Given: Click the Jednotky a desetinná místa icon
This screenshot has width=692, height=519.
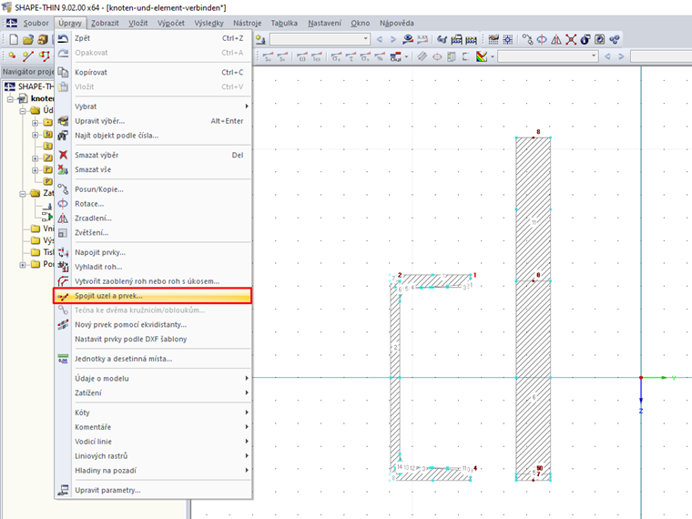Looking at the screenshot, I should pos(63,359).
